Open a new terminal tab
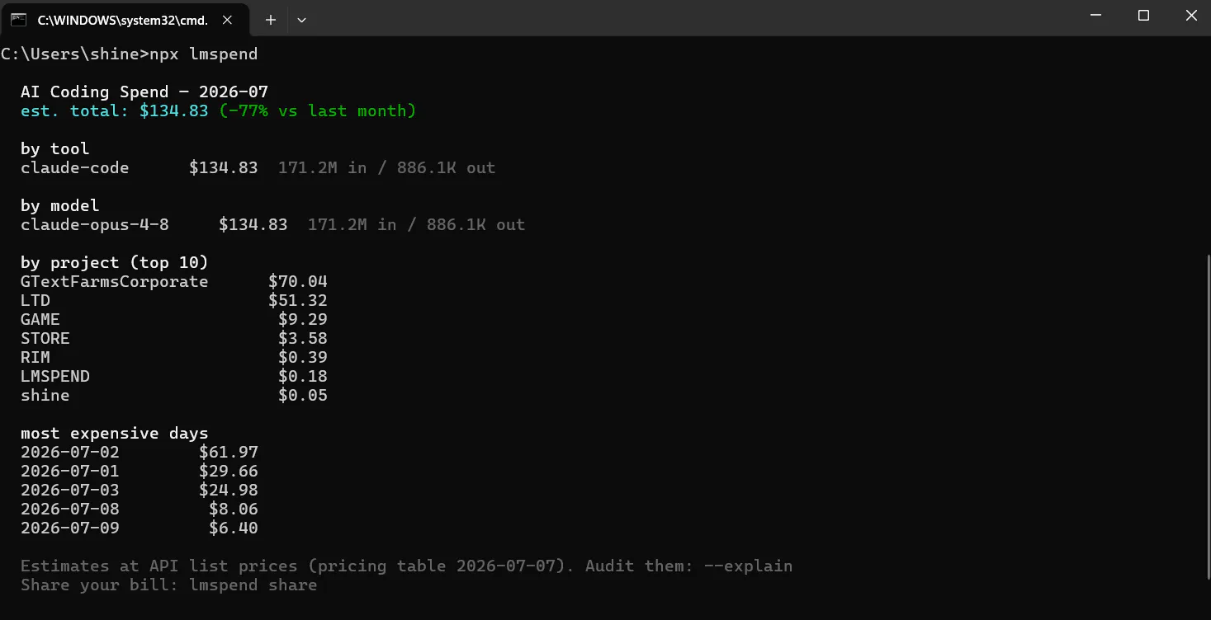The height and width of the screenshot is (620, 1211). [270, 20]
